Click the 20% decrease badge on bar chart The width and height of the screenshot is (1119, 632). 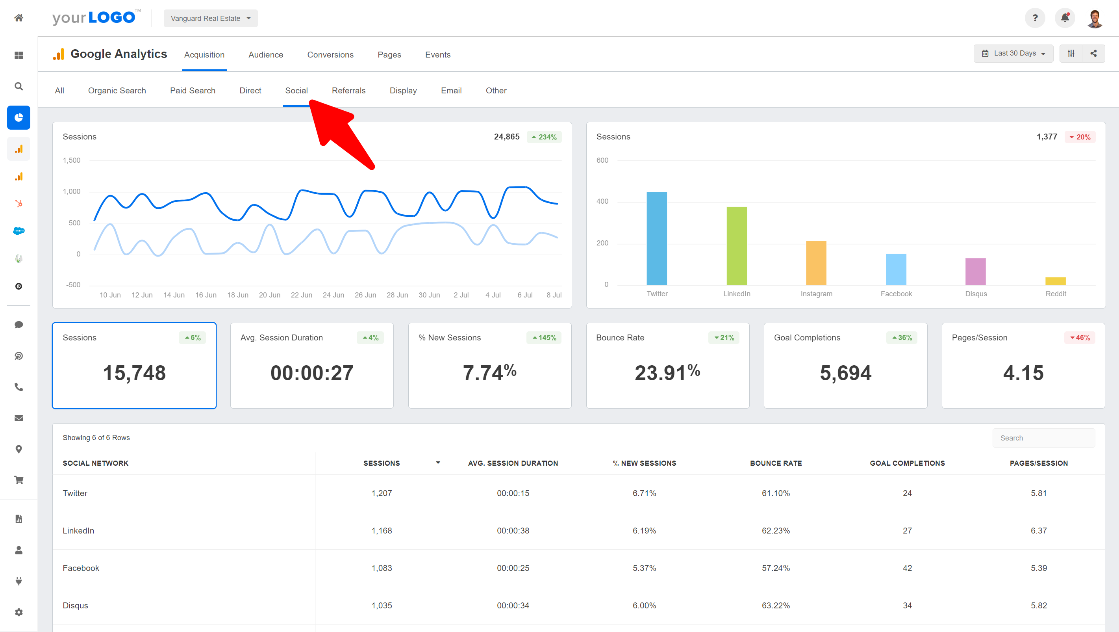[x=1080, y=137]
